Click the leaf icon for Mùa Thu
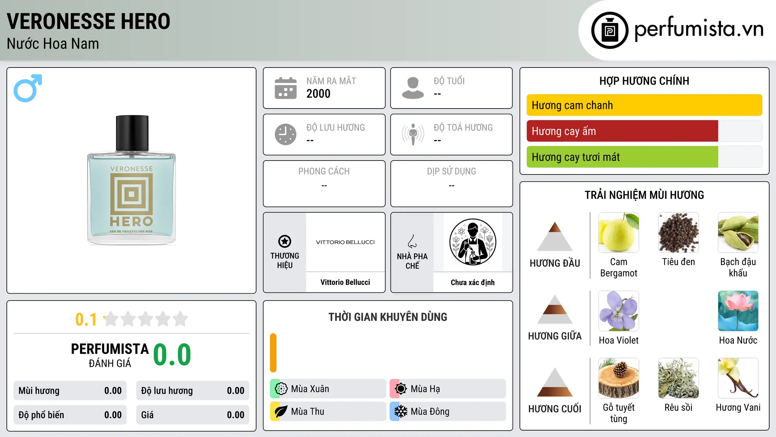This screenshot has width=776, height=437. click(281, 412)
